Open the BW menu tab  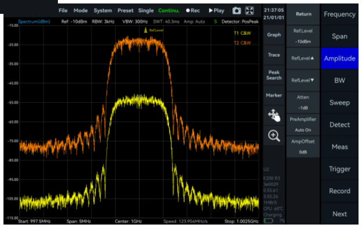tap(339, 81)
